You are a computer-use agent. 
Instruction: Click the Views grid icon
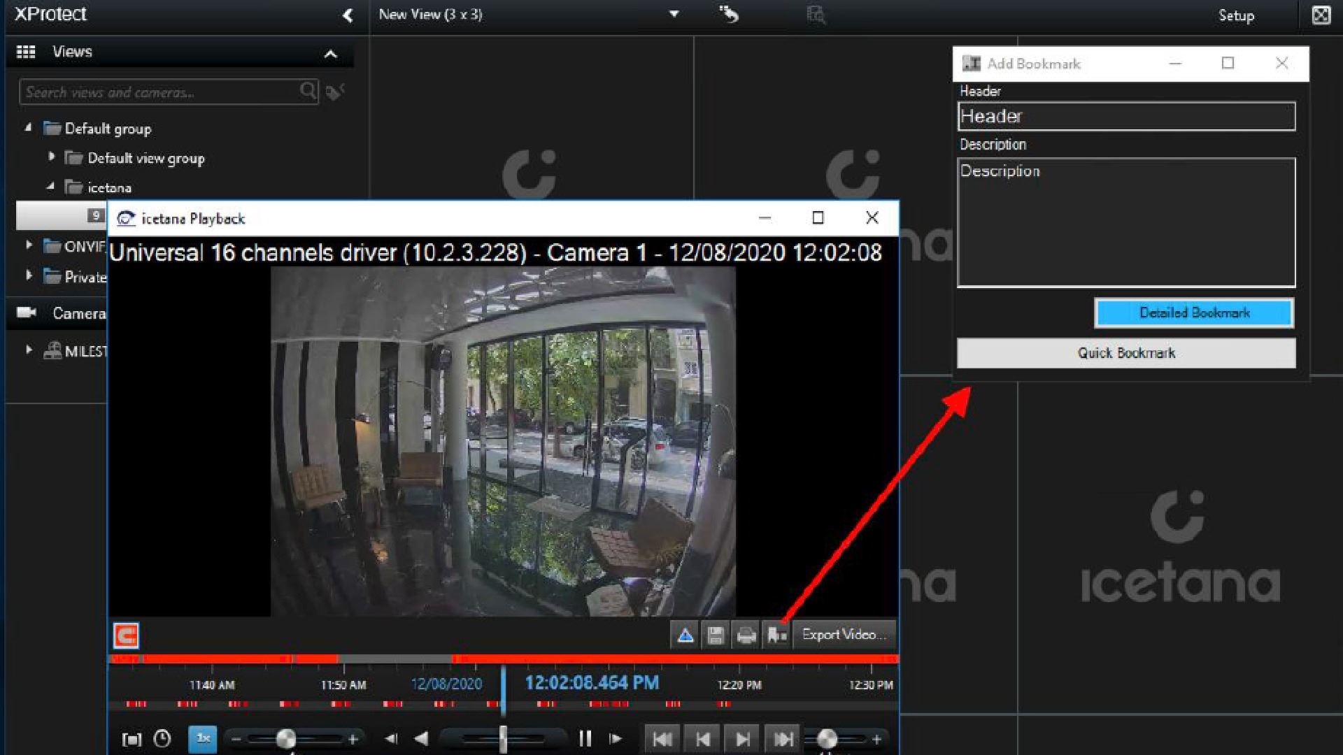click(x=26, y=52)
